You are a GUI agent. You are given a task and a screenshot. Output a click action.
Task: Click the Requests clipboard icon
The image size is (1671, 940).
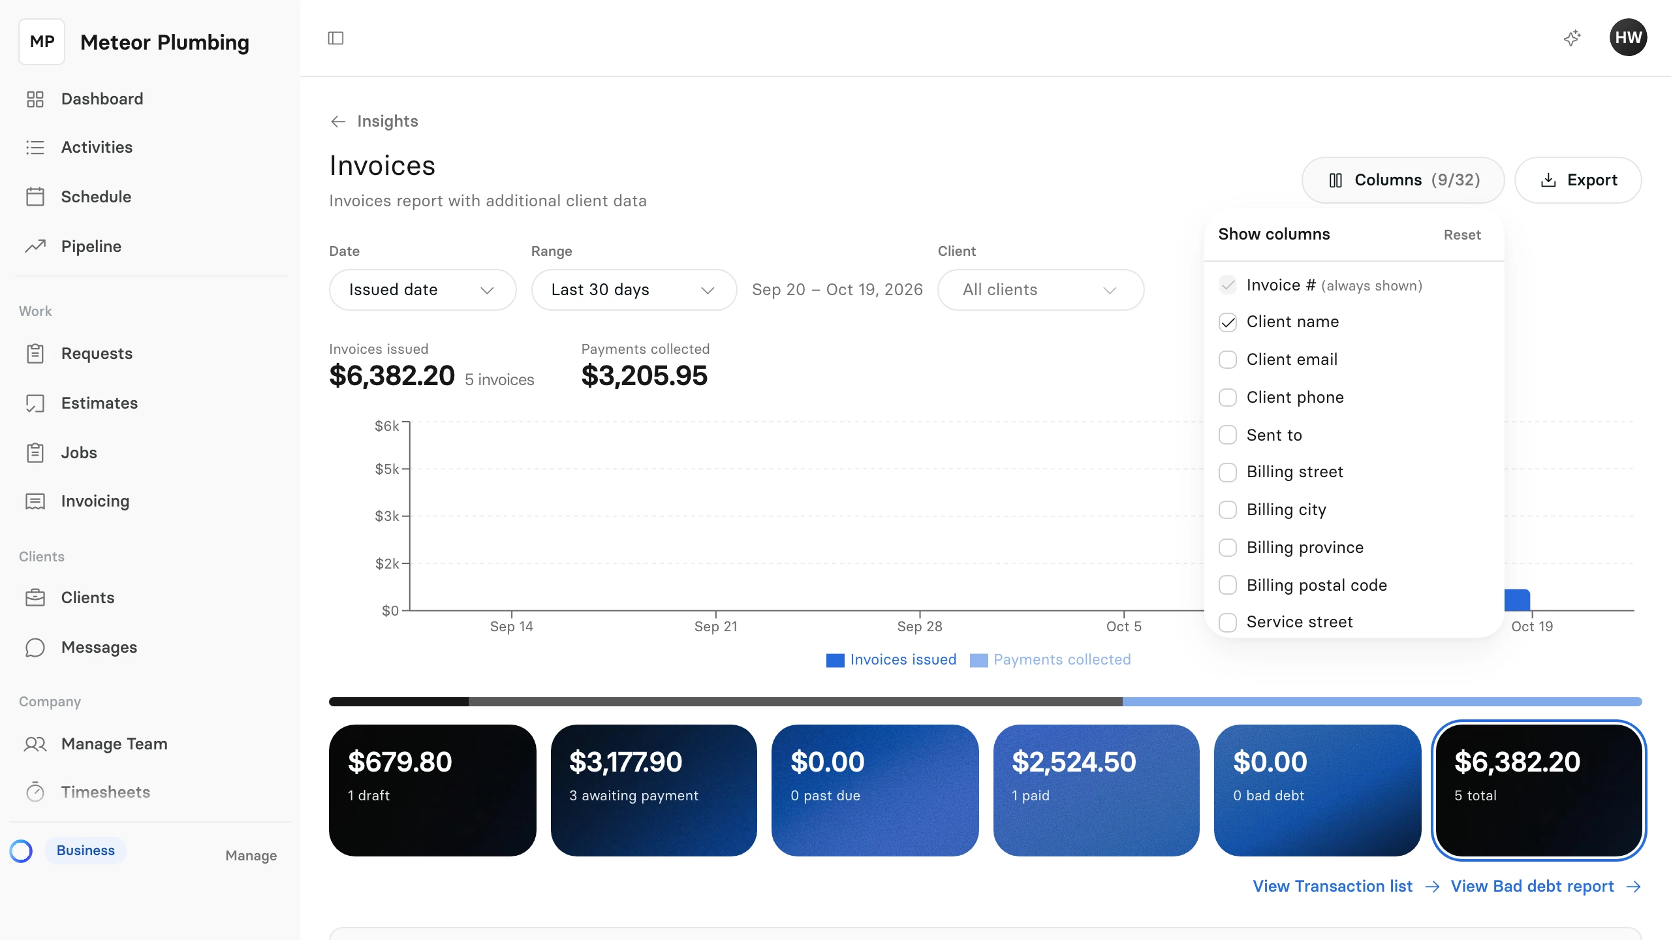pyautogui.click(x=35, y=353)
